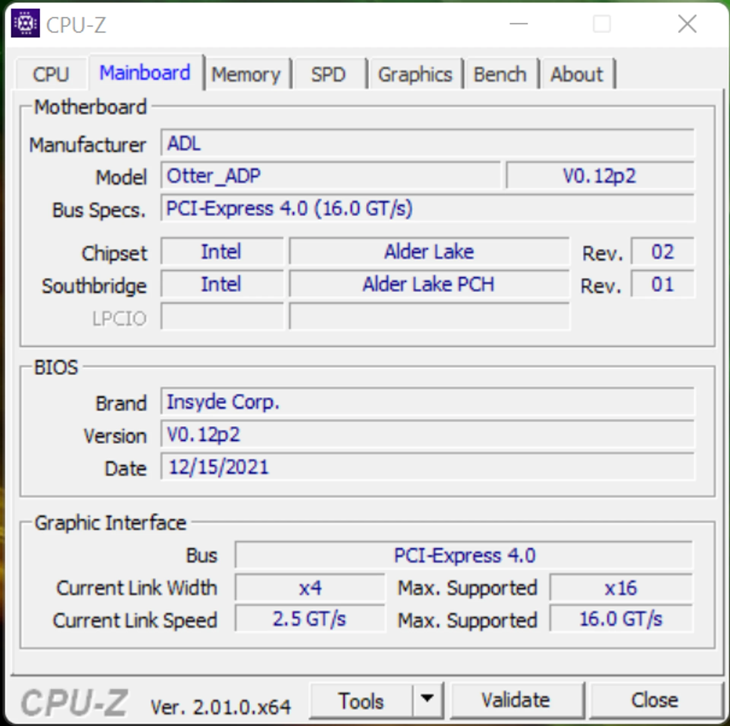Click the Graphic Interface group label
730x726 pixels.
110,523
